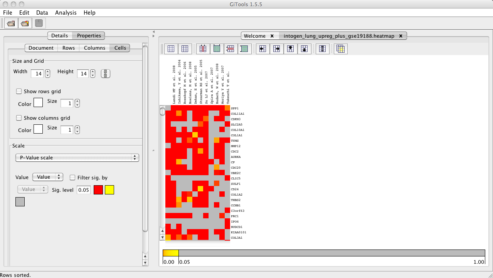
Task: Change the gray non-significant color swatch
Action: coord(20,201)
